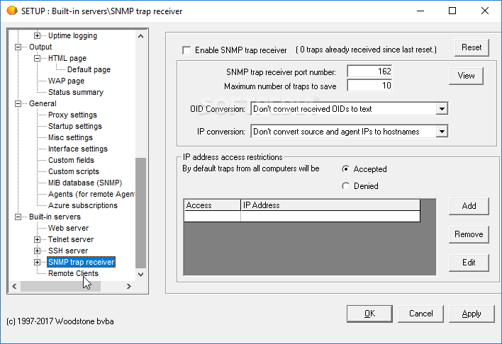Expand the SSH server tree node

tap(37, 251)
